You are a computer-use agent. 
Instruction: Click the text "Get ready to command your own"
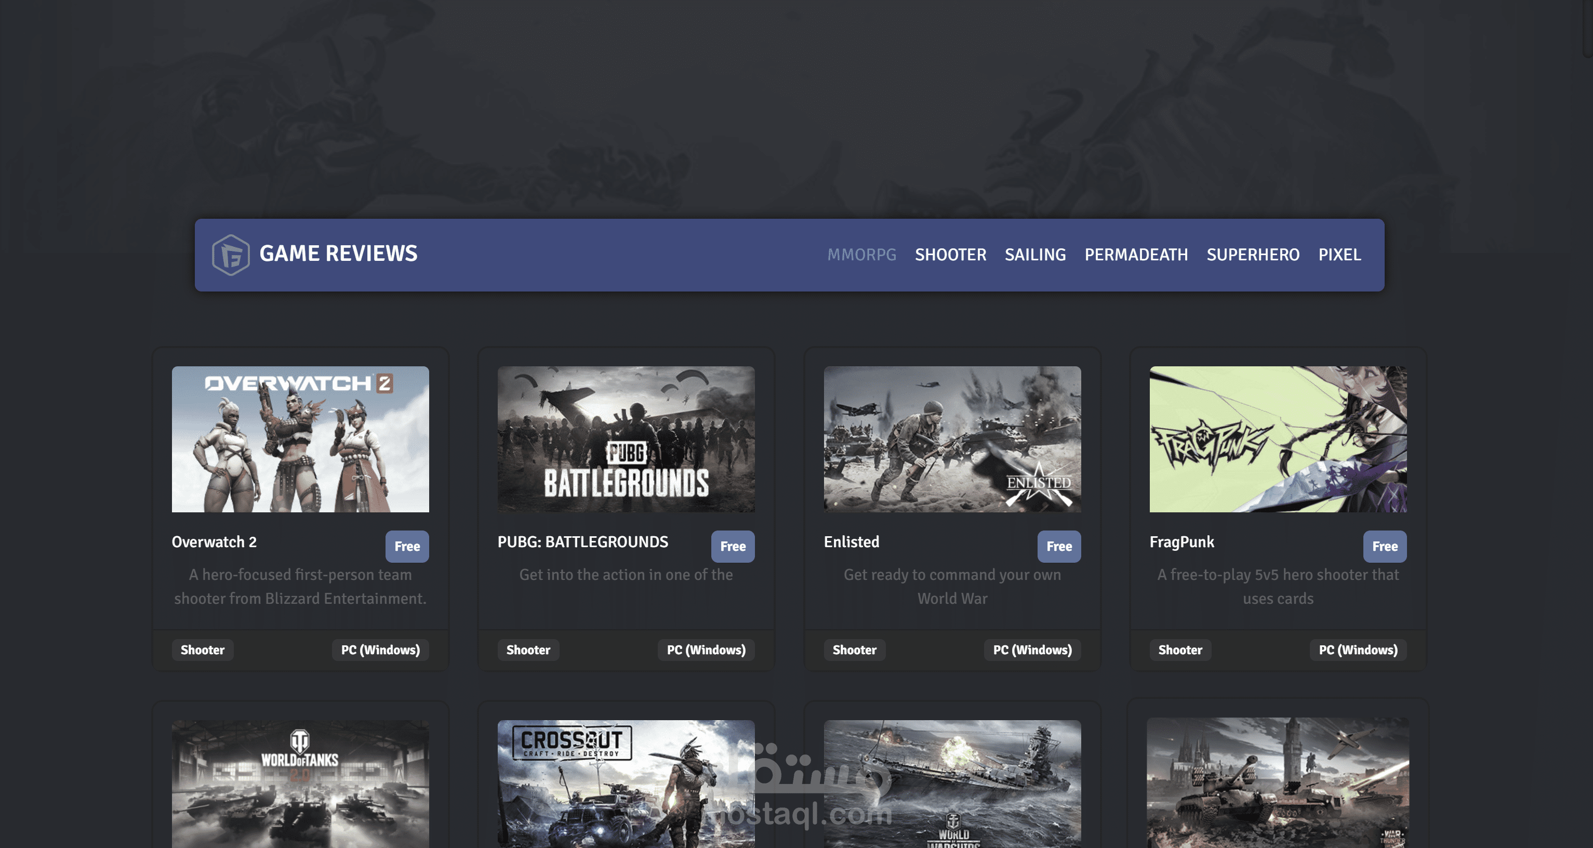[952, 575]
